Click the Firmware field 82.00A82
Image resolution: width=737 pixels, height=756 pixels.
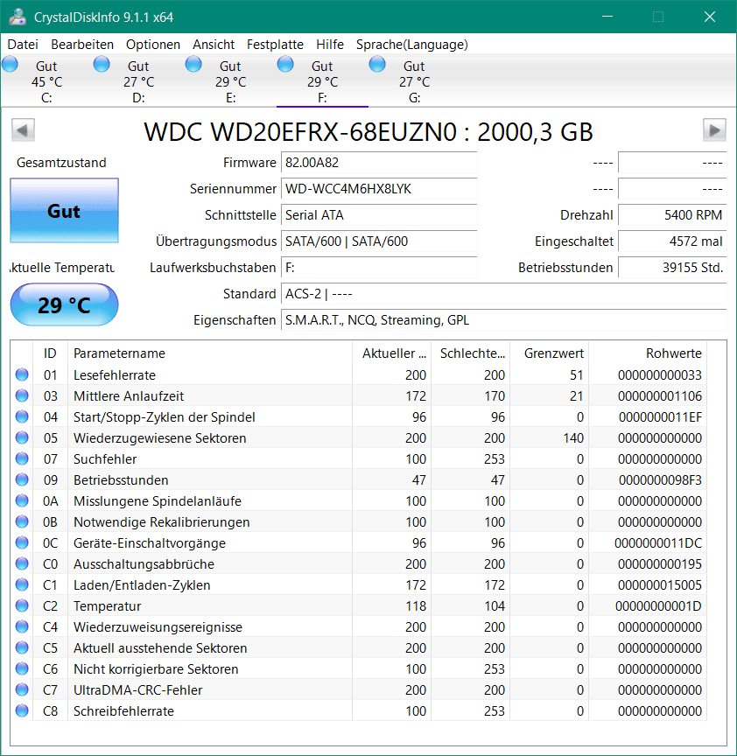379,163
